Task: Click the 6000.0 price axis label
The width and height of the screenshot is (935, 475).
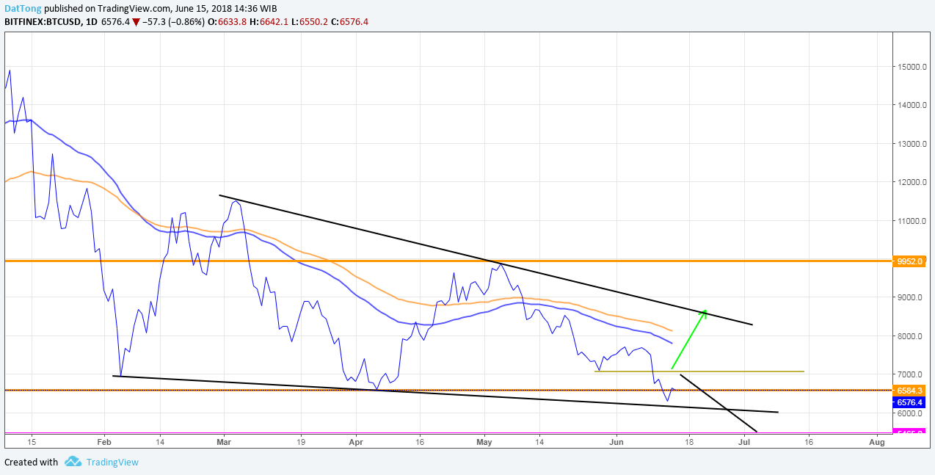Action: pos(912,413)
